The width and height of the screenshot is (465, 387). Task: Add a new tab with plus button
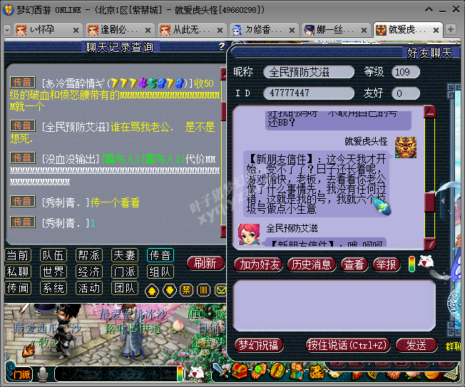coord(451,29)
